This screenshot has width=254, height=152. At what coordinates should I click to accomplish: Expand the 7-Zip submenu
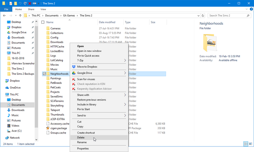click(125, 60)
